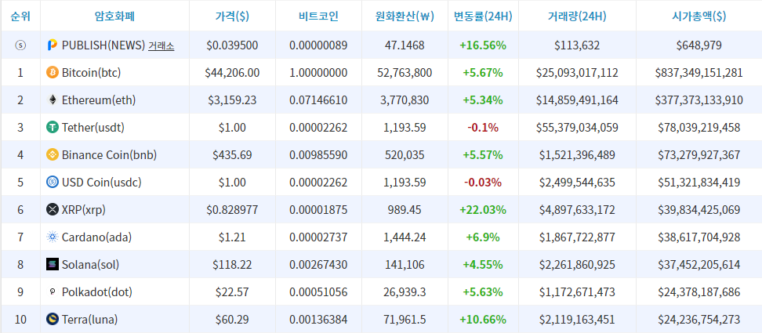Click USD Coin change -0.03%

[483, 183]
